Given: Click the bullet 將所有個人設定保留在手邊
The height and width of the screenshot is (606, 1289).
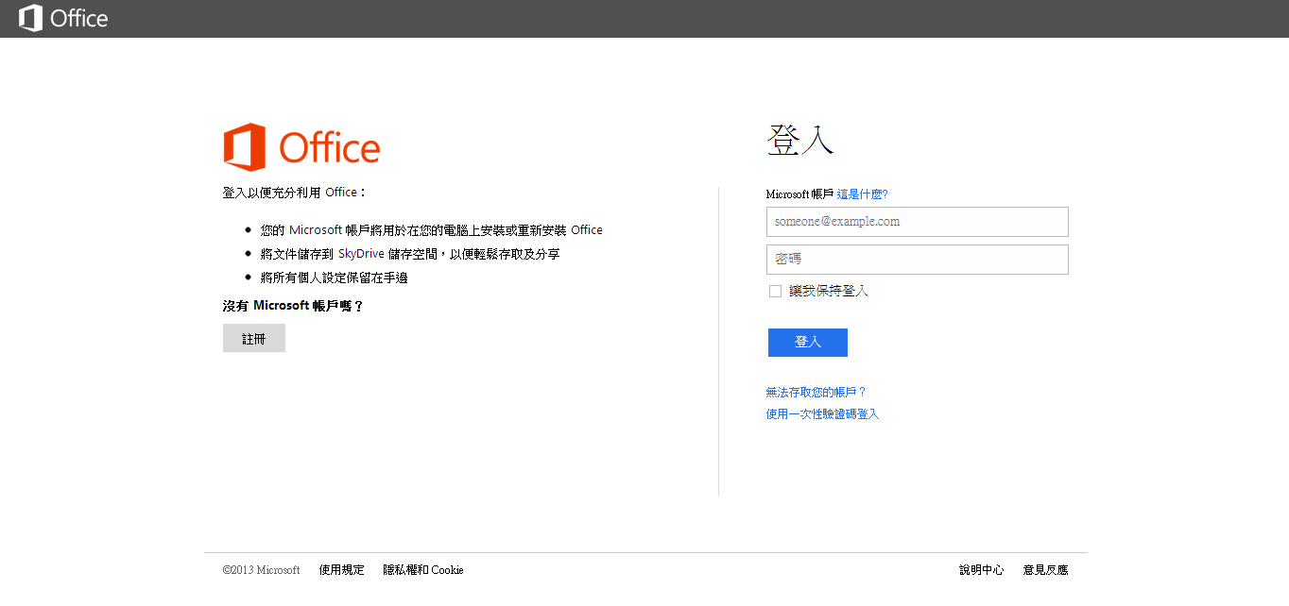Looking at the screenshot, I should (x=335, y=278).
